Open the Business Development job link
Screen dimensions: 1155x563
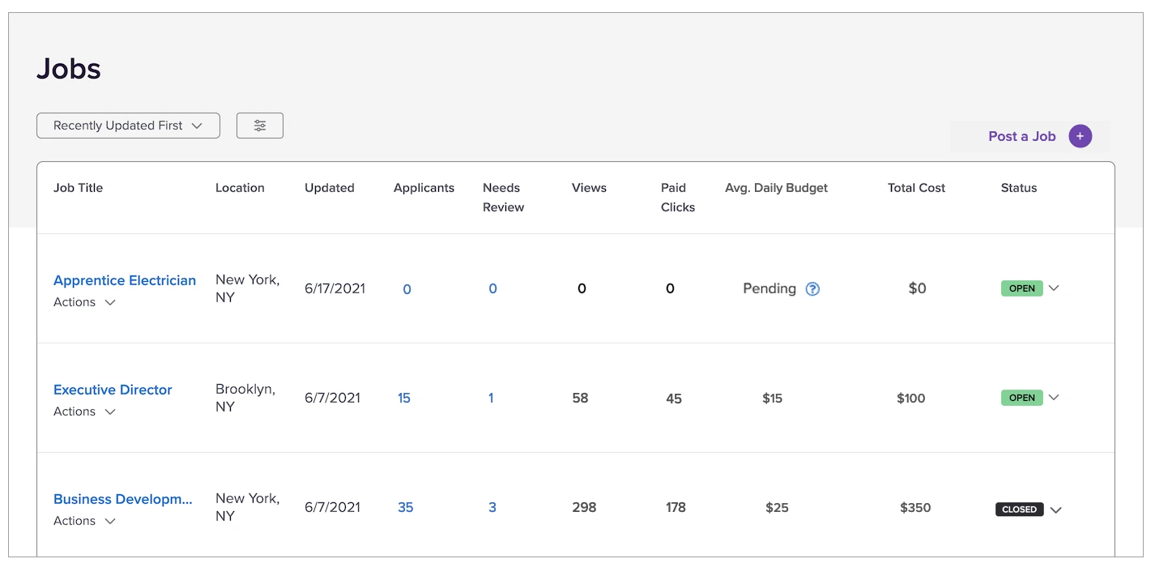point(123,499)
